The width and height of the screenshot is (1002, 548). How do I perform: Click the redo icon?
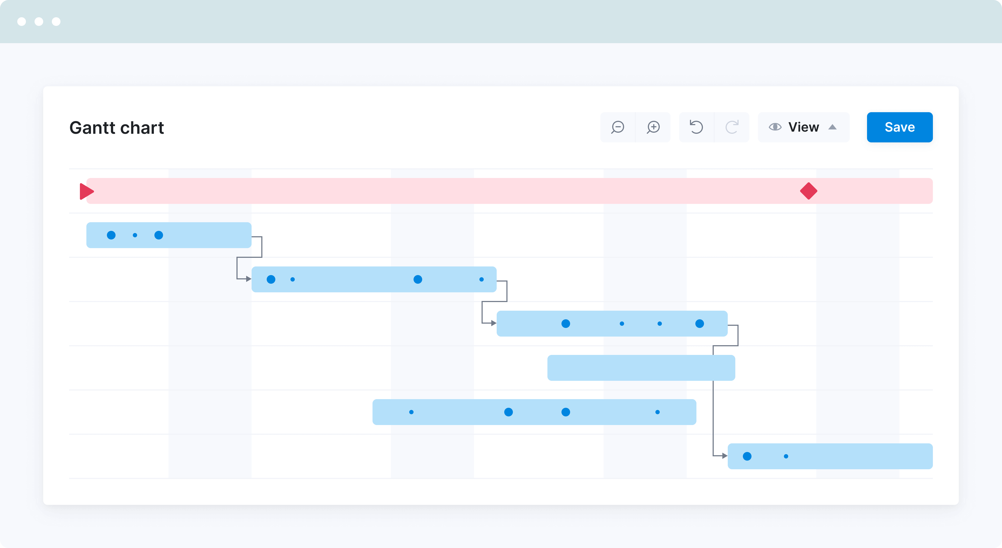tap(731, 127)
